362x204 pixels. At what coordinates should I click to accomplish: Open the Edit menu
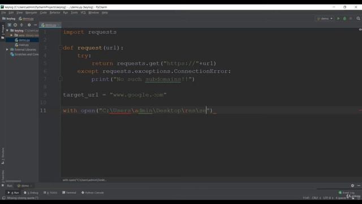(11, 12)
